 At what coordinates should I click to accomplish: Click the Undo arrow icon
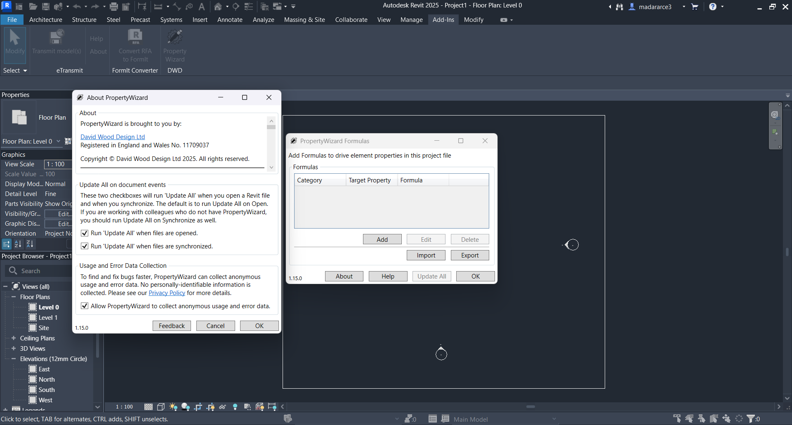tap(77, 7)
